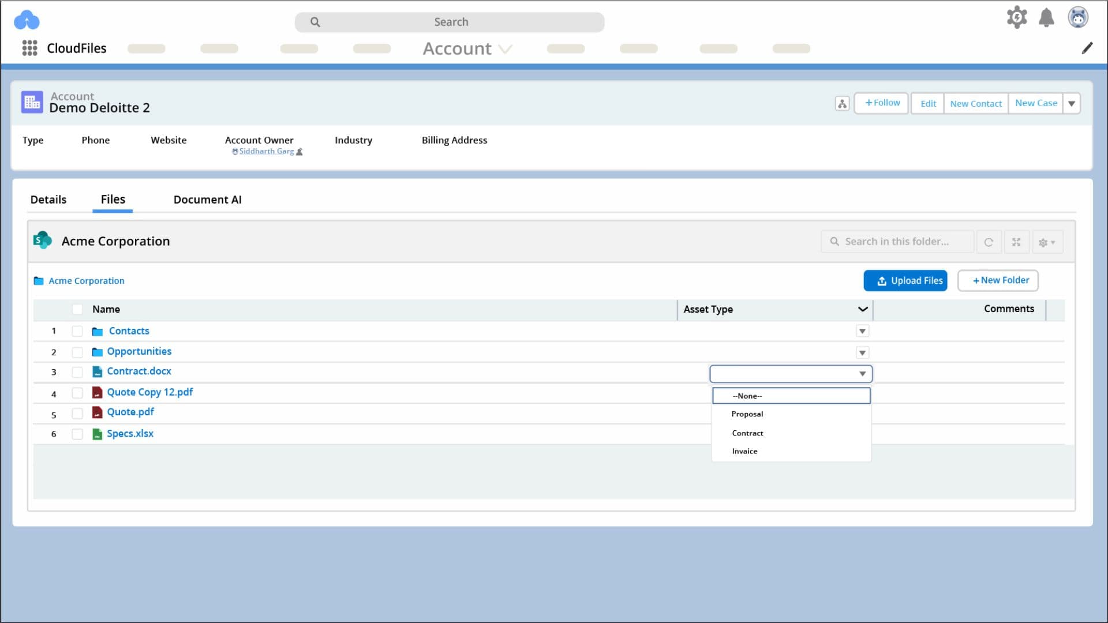Switch to the Details tab
This screenshot has height=623, width=1108.
coord(48,199)
